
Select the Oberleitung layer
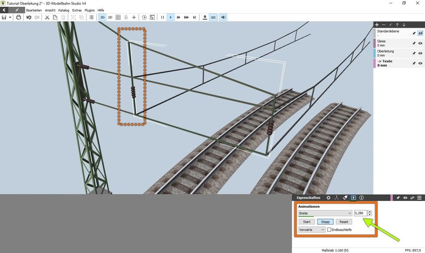coord(399,53)
